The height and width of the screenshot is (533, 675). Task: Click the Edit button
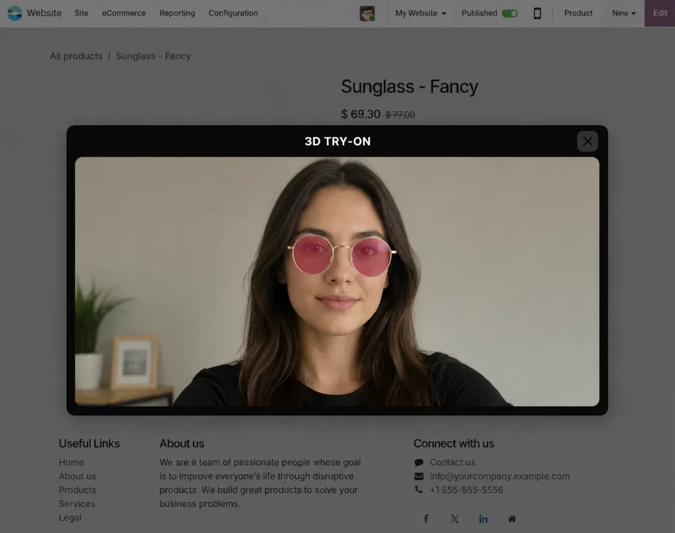[660, 13]
